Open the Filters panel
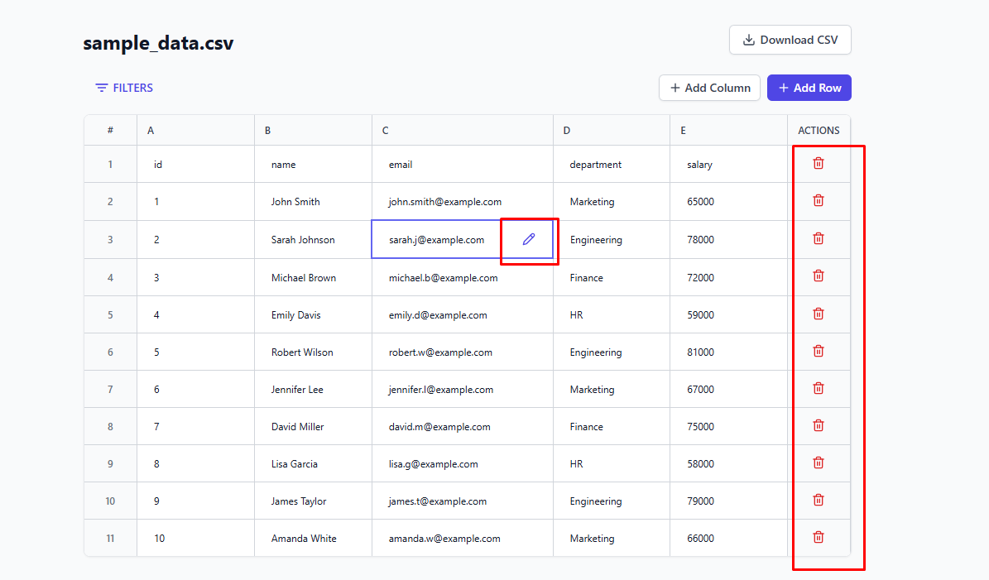 (x=124, y=88)
